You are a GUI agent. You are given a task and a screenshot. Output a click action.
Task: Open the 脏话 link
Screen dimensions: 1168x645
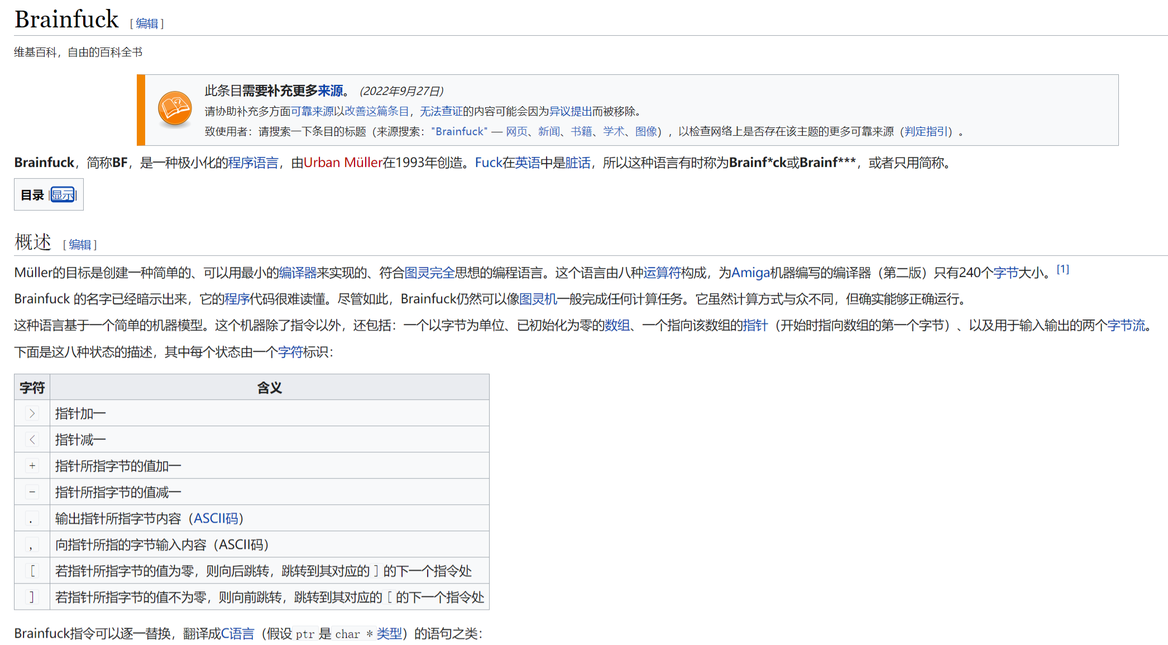click(577, 163)
